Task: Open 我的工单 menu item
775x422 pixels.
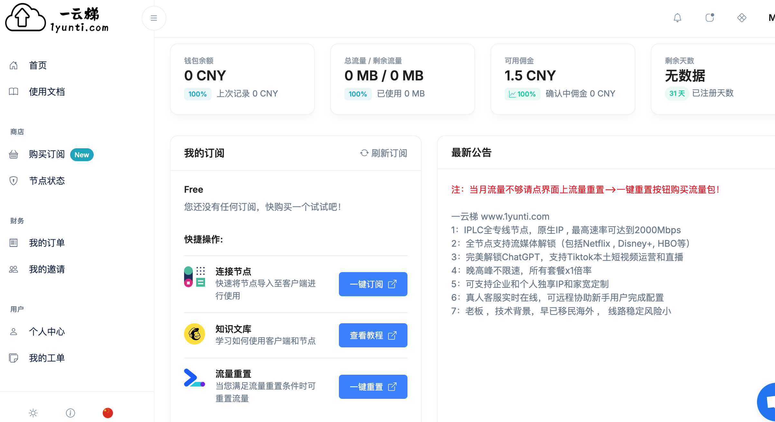Action: (x=47, y=358)
